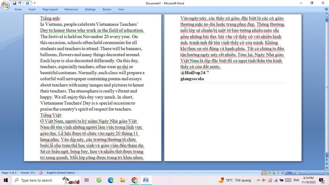Launch Cốc Cốc browser from taskbar
This screenshot has width=329, height=185.
(x=99, y=180)
